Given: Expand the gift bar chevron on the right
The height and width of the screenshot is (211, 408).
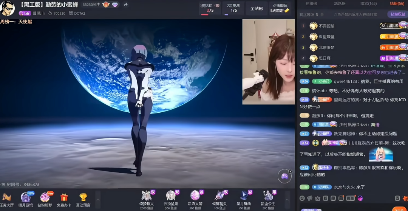Looking at the screenshot, I should [x=287, y=200].
